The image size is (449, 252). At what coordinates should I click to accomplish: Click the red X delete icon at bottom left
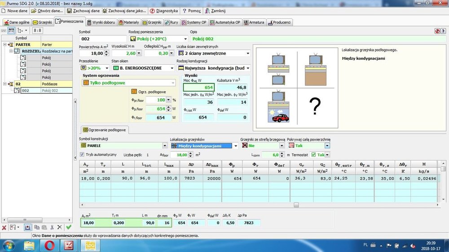(x=4, y=227)
